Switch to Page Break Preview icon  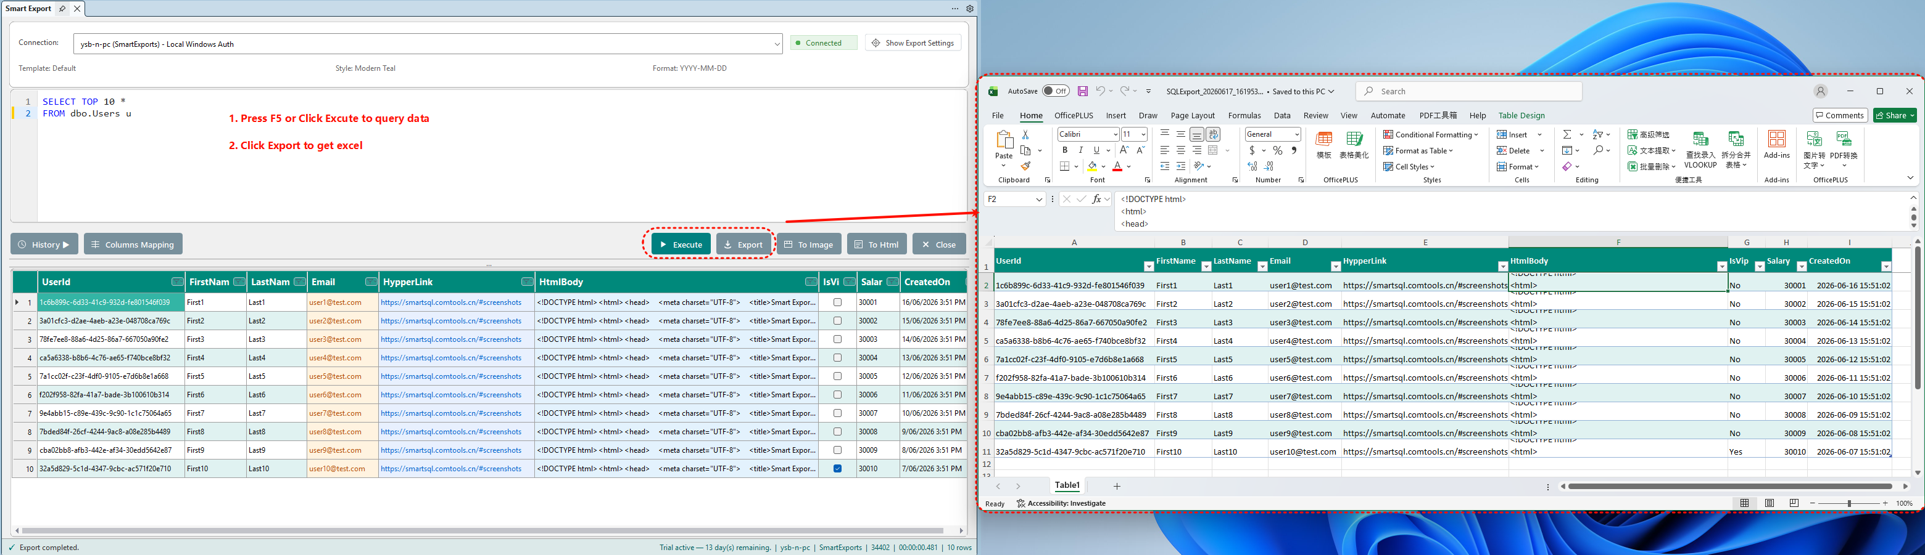[x=1794, y=503]
